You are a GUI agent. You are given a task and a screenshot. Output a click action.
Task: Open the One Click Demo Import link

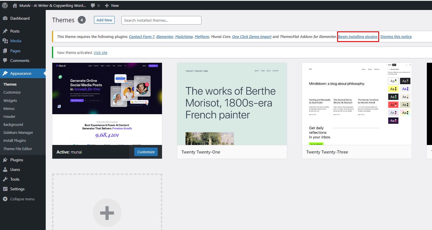(x=252, y=37)
